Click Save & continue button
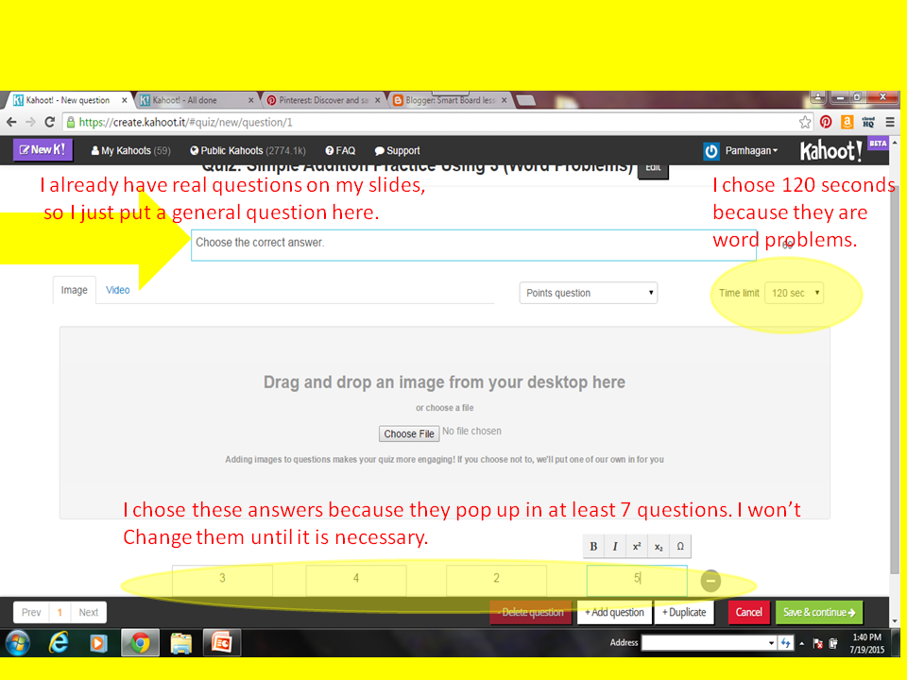The height and width of the screenshot is (680, 907). point(819,612)
